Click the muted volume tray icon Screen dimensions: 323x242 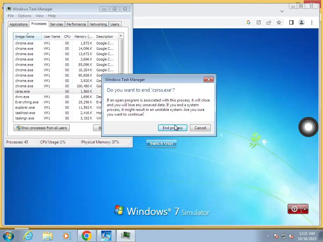click(x=291, y=236)
